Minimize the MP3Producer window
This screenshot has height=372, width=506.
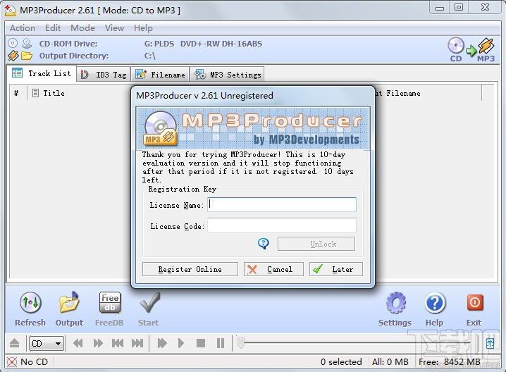click(x=440, y=8)
